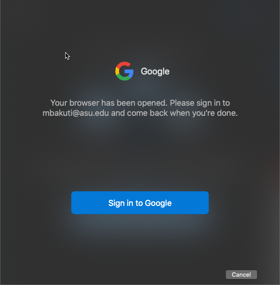Click the Google wordmark beside the logo
Viewport: 280px width, 285px height.
point(155,71)
